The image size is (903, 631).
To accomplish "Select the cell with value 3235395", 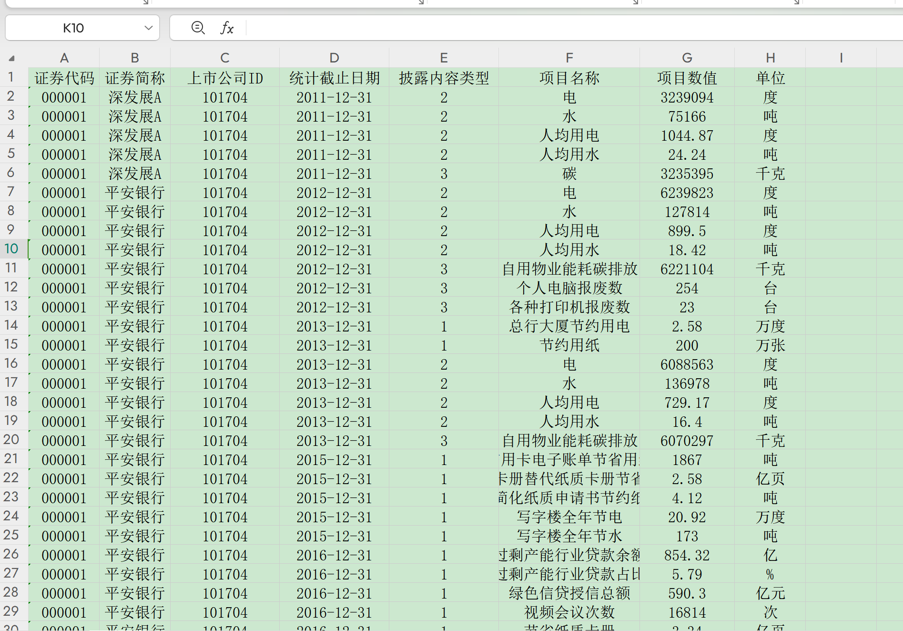I will coord(687,173).
